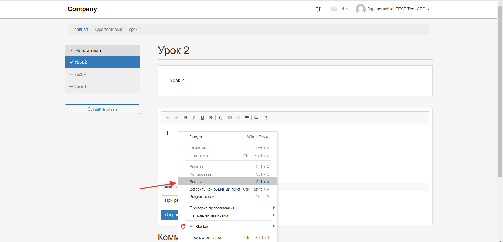
Task: Click the remove formatting icon
Action: 220,118
